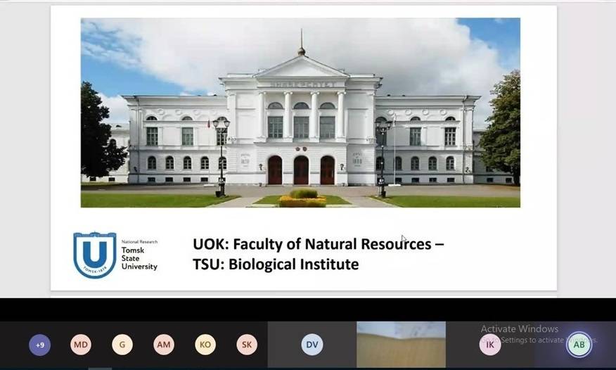Click the 'Activate Windows' watermark text
This screenshot has height=370, width=616.
[x=519, y=328]
